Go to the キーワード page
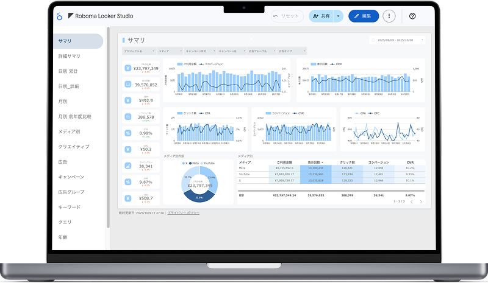 click(69, 207)
